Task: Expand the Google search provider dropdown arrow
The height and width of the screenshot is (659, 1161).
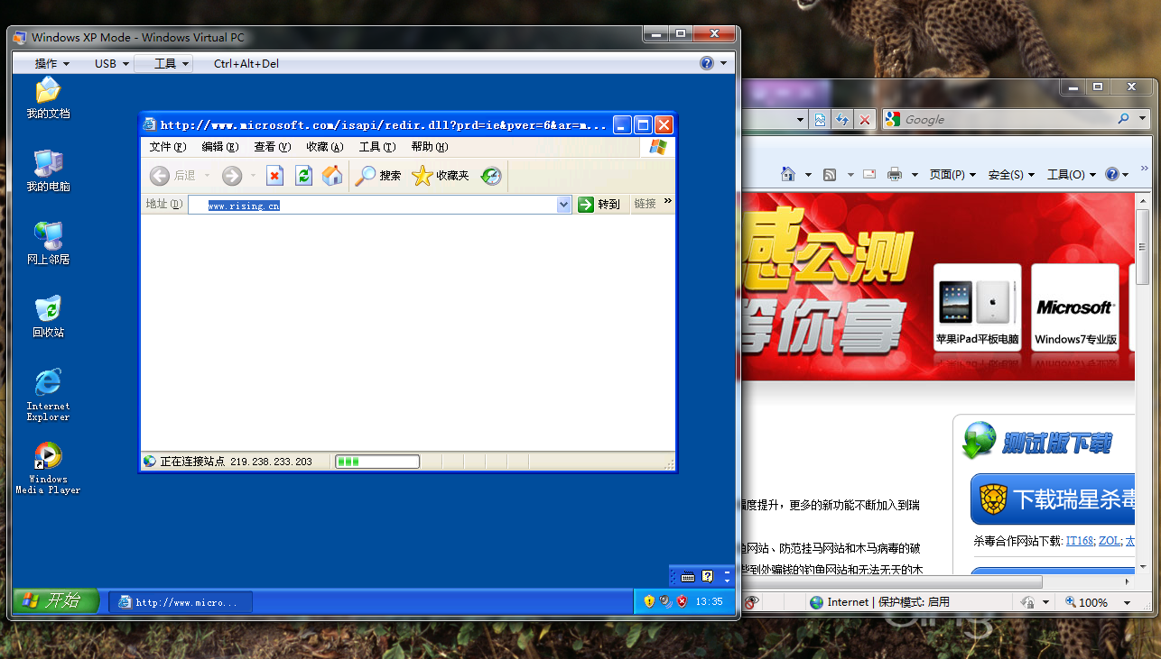Action: [x=1140, y=119]
